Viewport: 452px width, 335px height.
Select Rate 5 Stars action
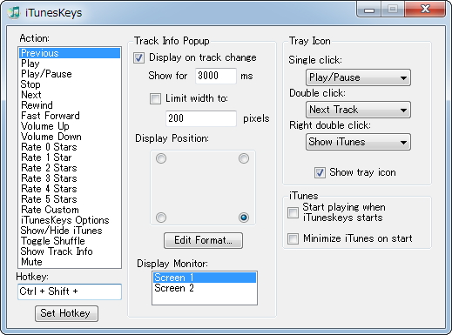(70, 199)
